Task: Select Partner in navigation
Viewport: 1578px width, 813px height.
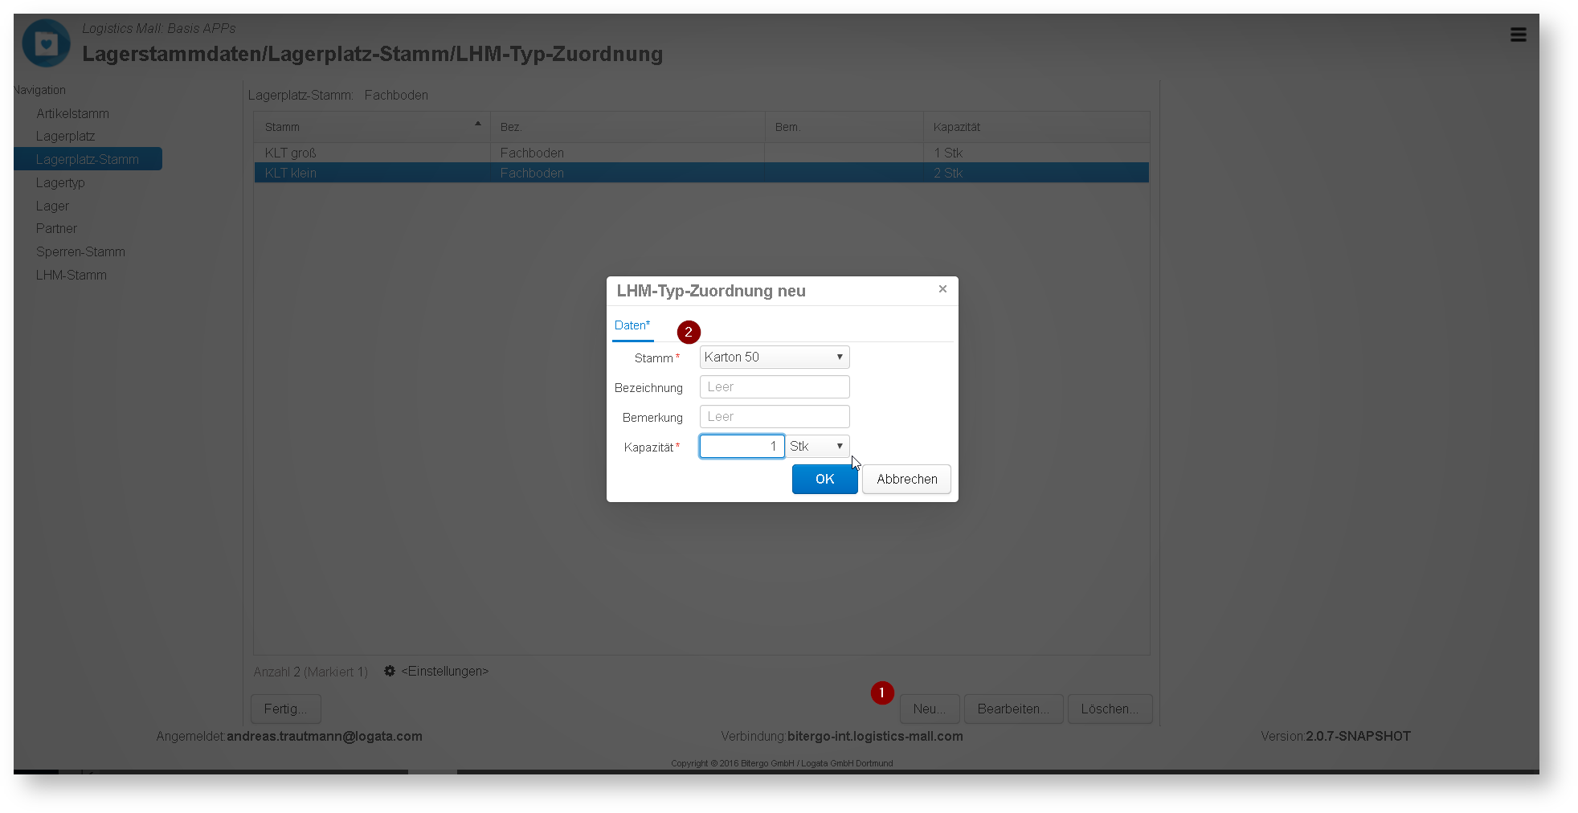Action: point(56,229)
